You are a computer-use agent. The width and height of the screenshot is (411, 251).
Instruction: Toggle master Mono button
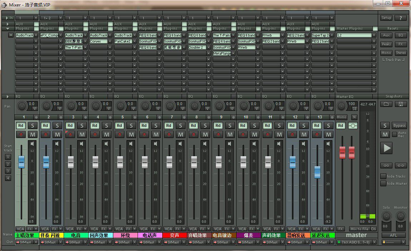(342, 117)
